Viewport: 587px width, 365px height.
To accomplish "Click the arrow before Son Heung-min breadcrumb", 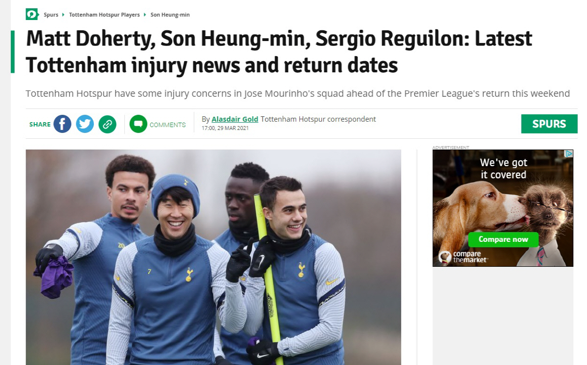I will point(145,15).
